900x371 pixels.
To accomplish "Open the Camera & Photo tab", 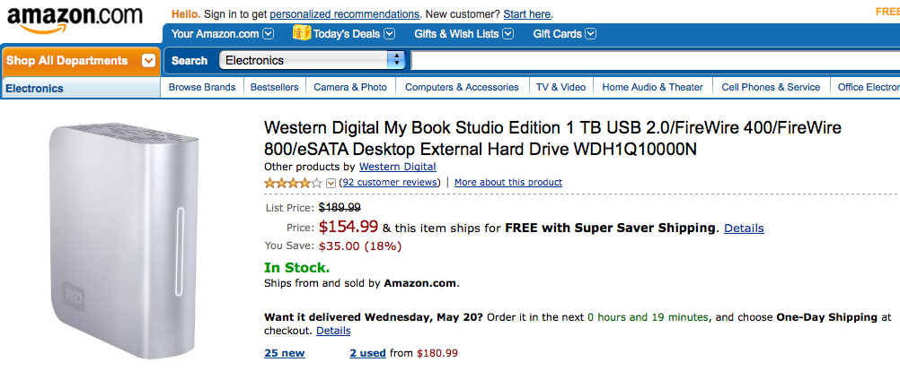I will (x=350, y=87).
